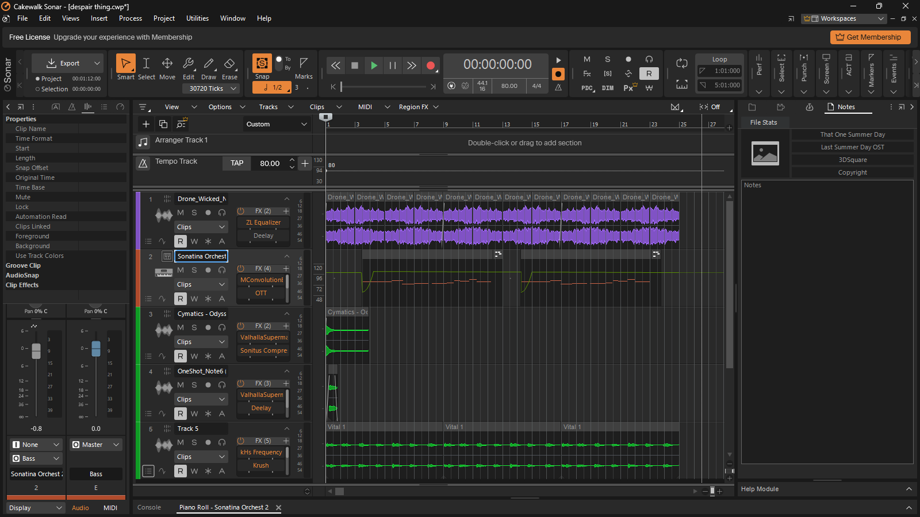The image size is (920, 517).
Task: Open the Utilities menu
Action: coord(197,18)
